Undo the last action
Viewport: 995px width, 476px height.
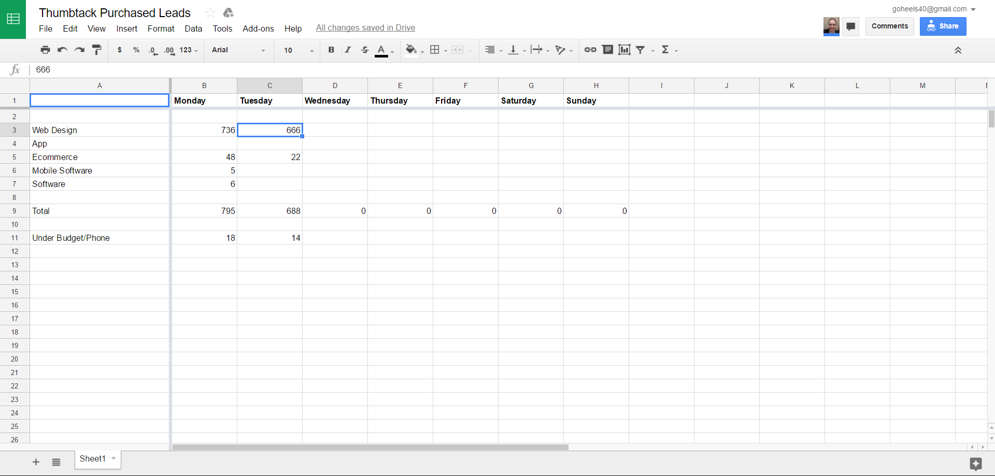pos(63,50)
